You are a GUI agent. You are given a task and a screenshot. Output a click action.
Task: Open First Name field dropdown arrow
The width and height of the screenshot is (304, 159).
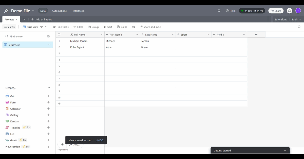pos(137,35)
